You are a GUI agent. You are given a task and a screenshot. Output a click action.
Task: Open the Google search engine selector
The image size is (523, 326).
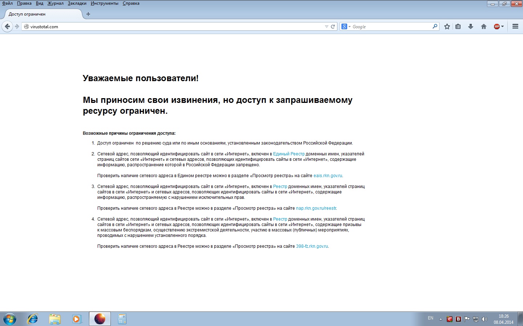(346, 26)
